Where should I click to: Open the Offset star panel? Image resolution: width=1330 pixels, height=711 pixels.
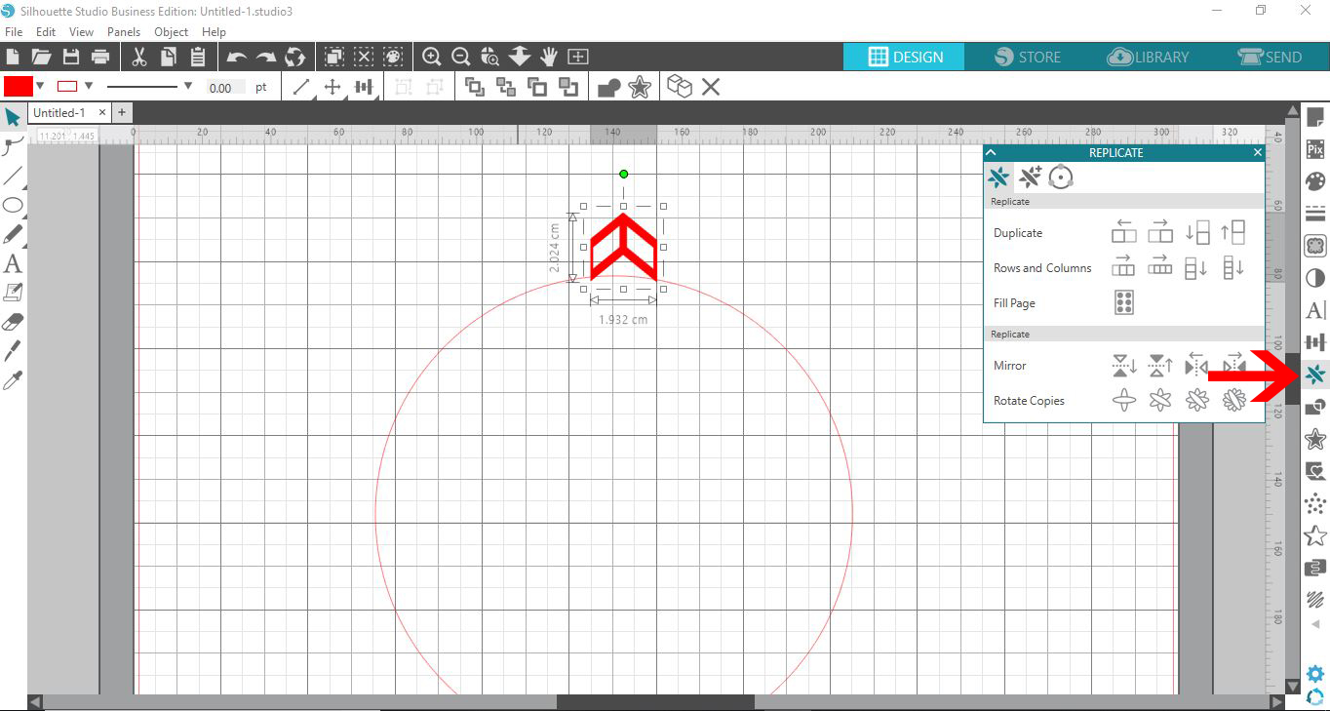pos(1315,439)
